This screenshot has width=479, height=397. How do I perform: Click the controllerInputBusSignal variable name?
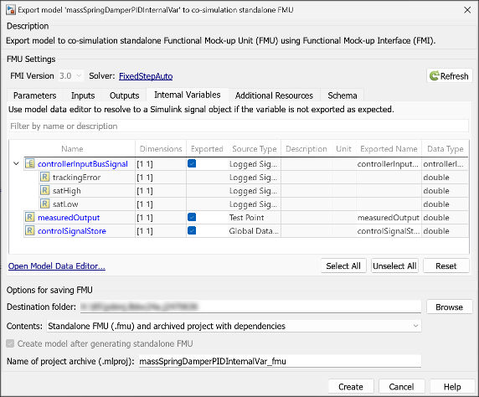pyautogui.click(x=83, y=164)
